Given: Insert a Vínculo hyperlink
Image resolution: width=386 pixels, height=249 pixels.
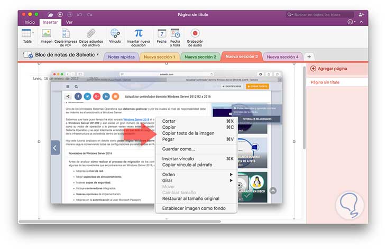Looking at the screenshot, I should (x=115, y=36).
